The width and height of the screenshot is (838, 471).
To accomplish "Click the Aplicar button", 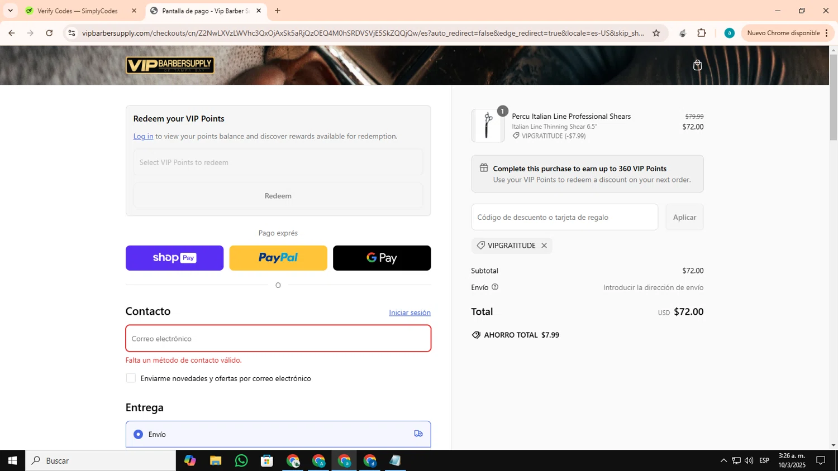I will pyautogui.click(x=684, y=217).
